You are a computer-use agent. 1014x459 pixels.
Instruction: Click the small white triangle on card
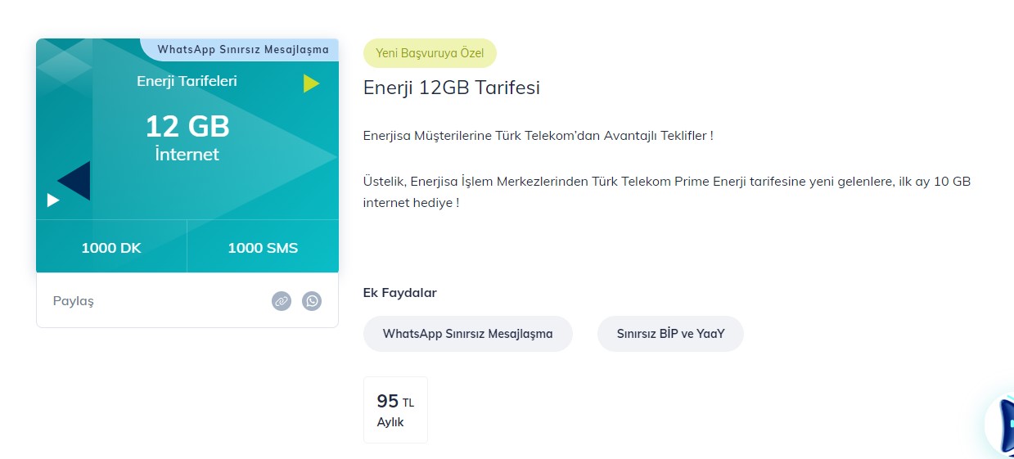coord(53,200)
